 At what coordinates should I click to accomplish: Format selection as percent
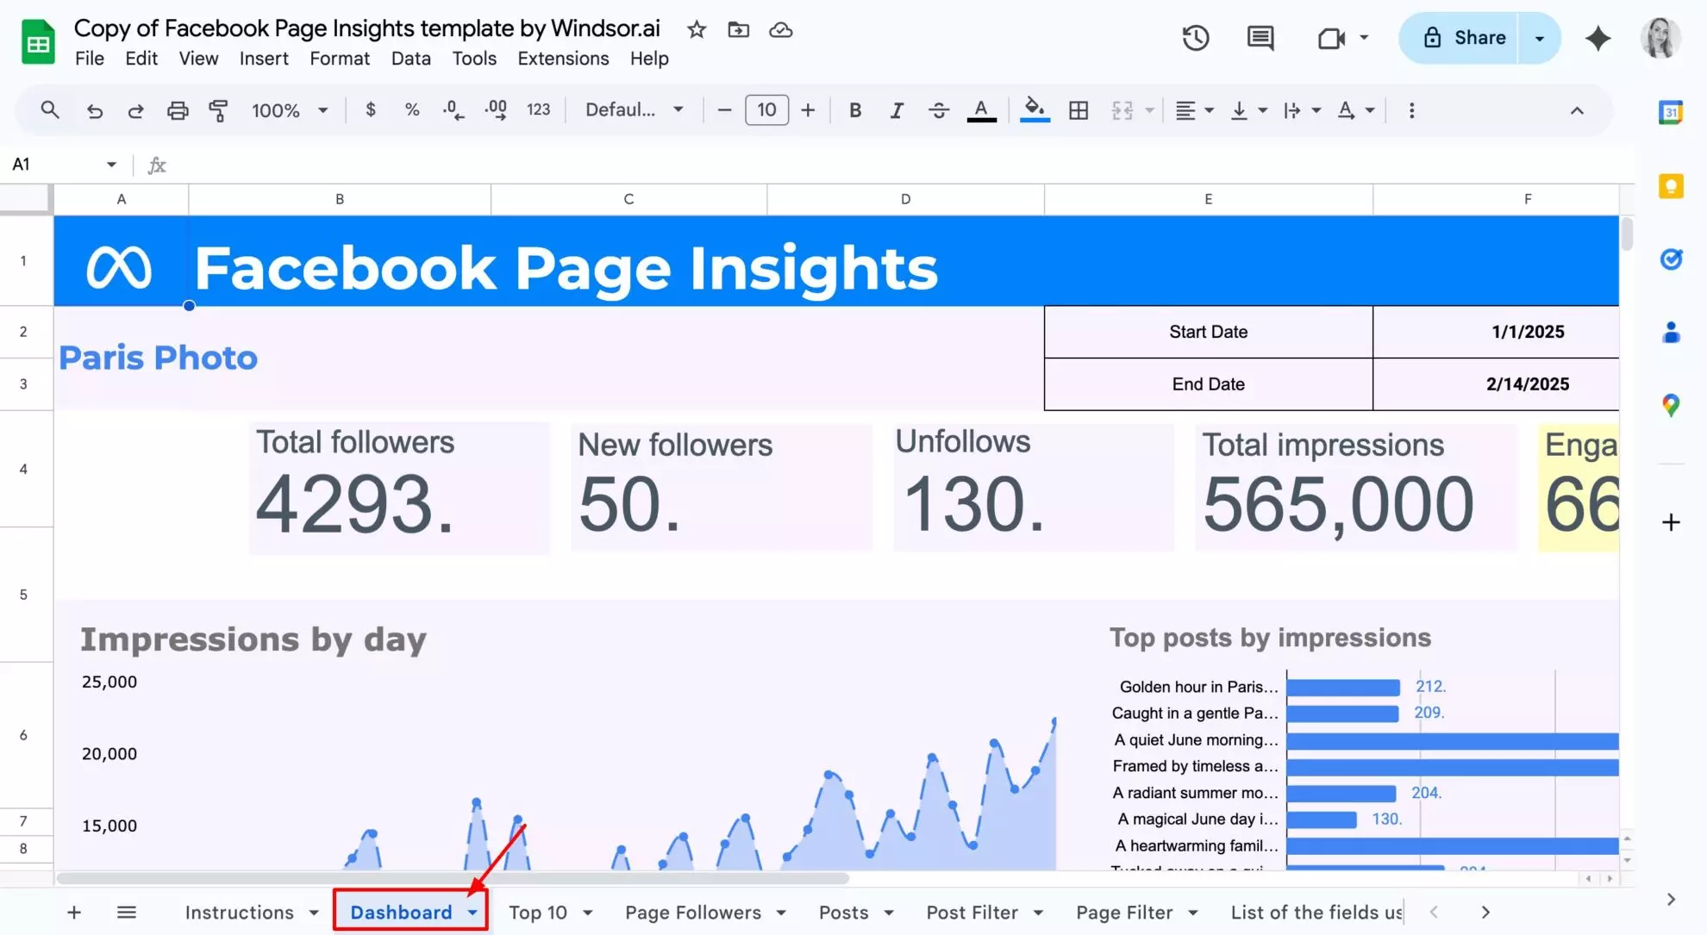[x=411, y=110]
